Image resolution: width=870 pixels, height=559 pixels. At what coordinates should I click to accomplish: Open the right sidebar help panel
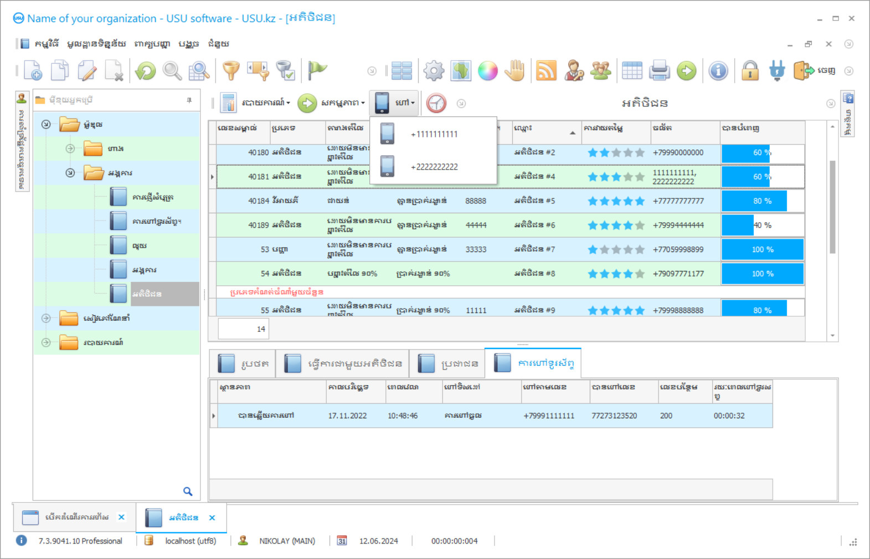pyautogui.click(x=847, y=114)
